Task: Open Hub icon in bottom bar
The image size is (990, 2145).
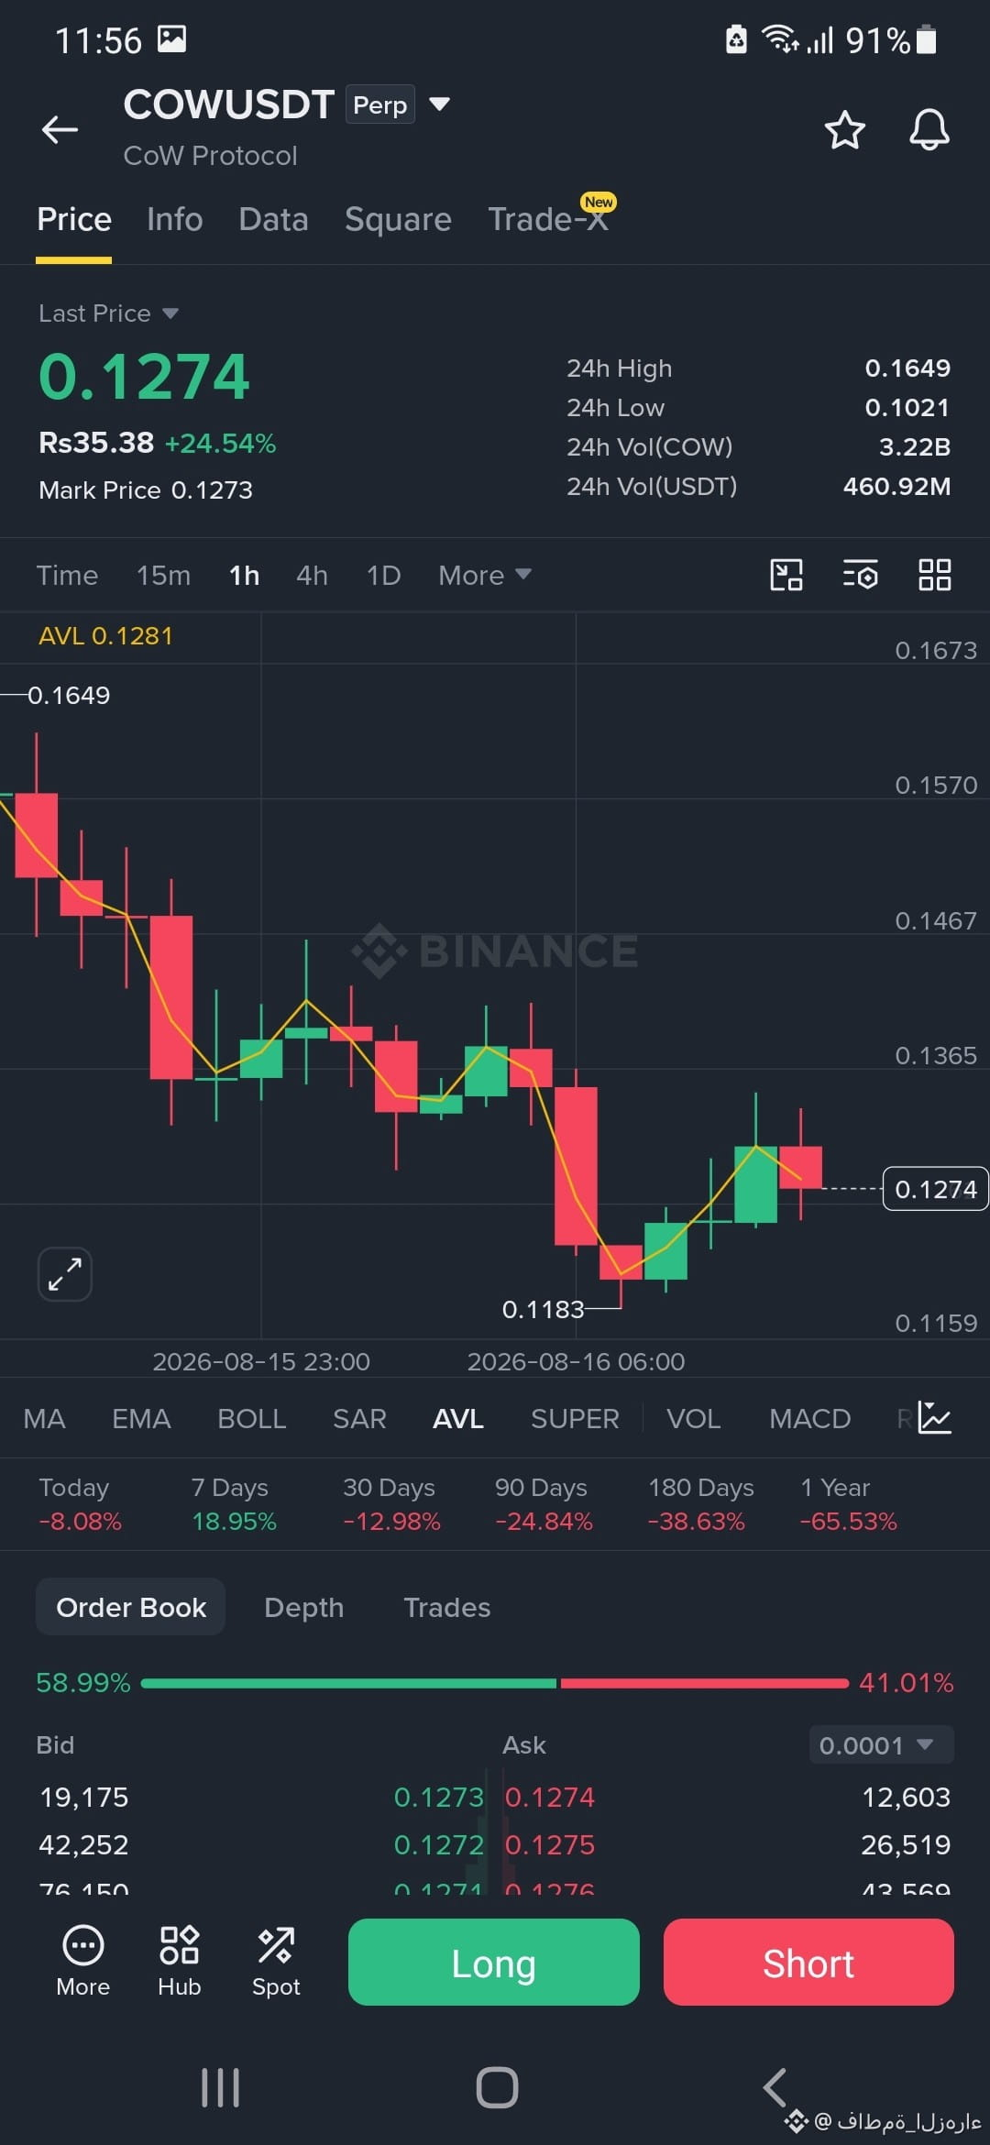Action: [x=179, y=1962]
